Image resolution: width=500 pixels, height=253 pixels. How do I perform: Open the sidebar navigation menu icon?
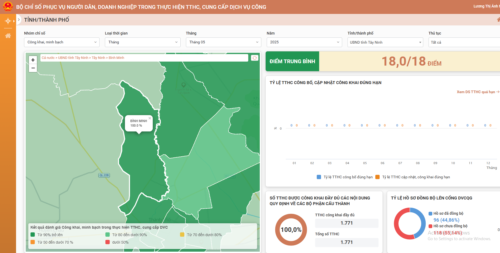[x=8, y=21]
